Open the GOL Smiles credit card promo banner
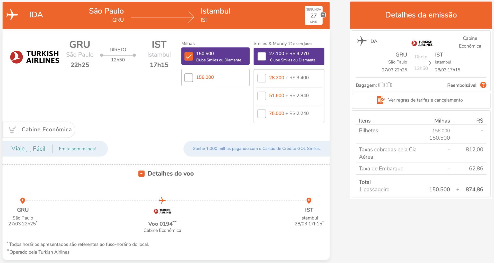This screenshot has height=263, width=494. coord(257,149)
